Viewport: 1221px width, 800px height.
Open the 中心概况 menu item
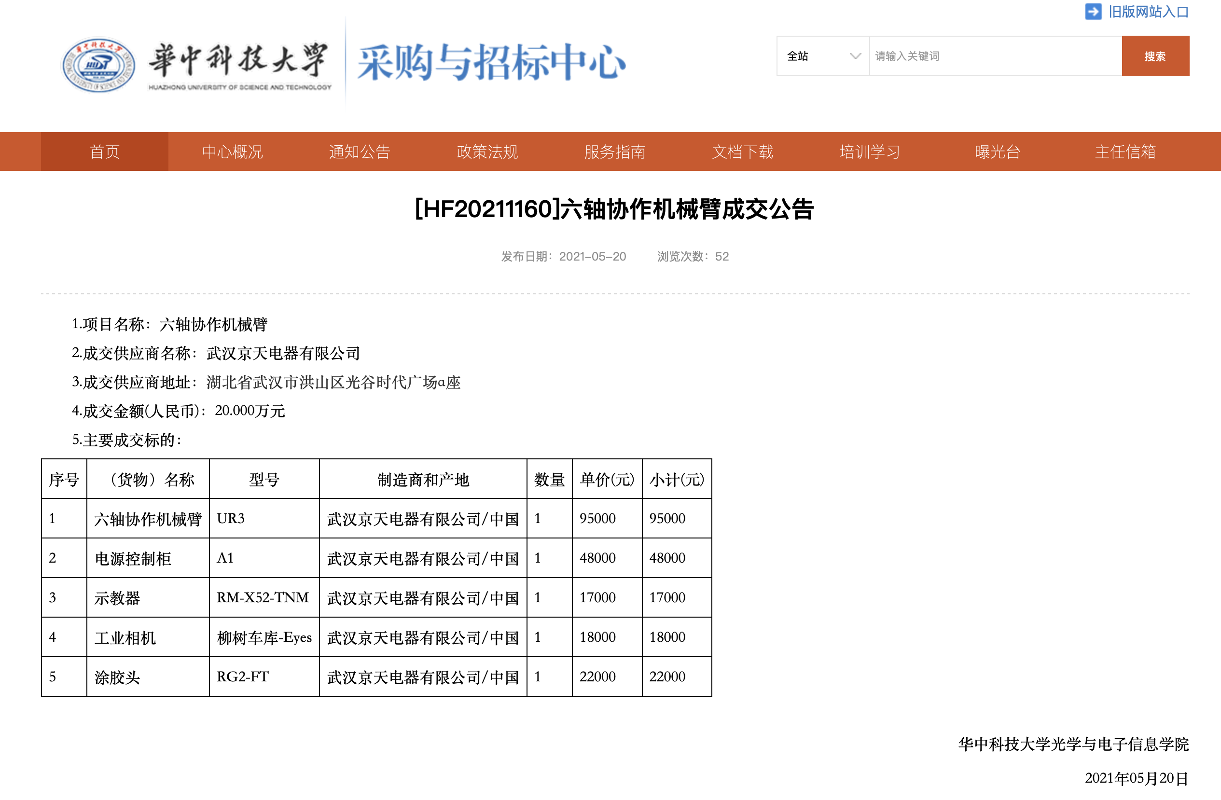tap(232, 152)
